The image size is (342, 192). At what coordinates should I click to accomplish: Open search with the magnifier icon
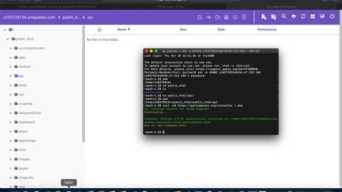click(284, 17)
